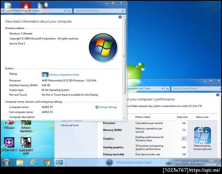Image resolution: width=222 pixels, height=174 pixels.
Task: Click the Subscore column header
Action: pyautogui.click(x=182, y=117)
